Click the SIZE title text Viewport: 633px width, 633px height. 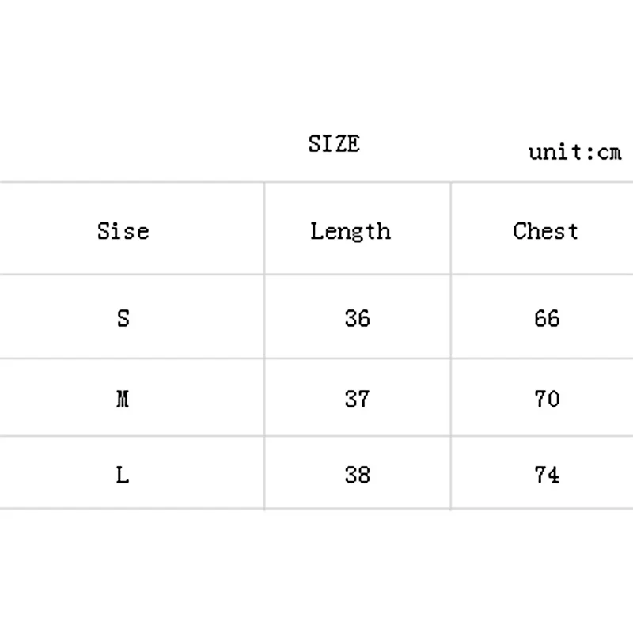(334, 144)
